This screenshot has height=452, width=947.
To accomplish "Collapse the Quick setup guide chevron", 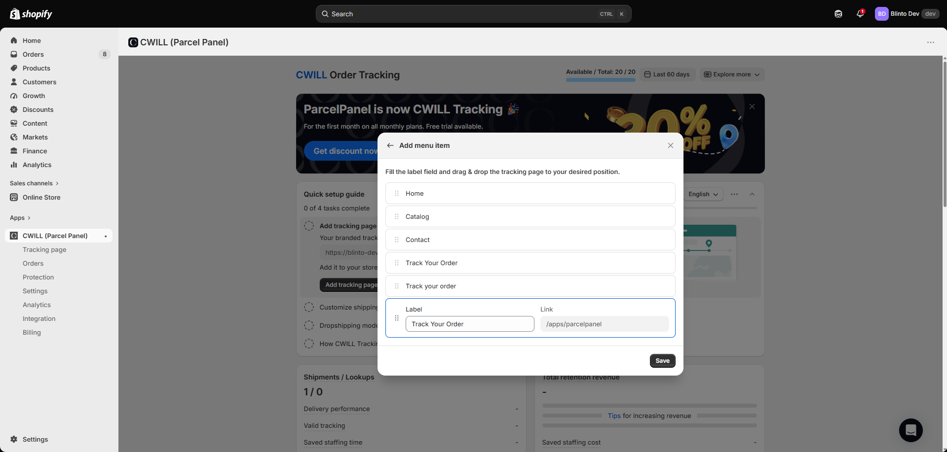I will click(752, 194).
